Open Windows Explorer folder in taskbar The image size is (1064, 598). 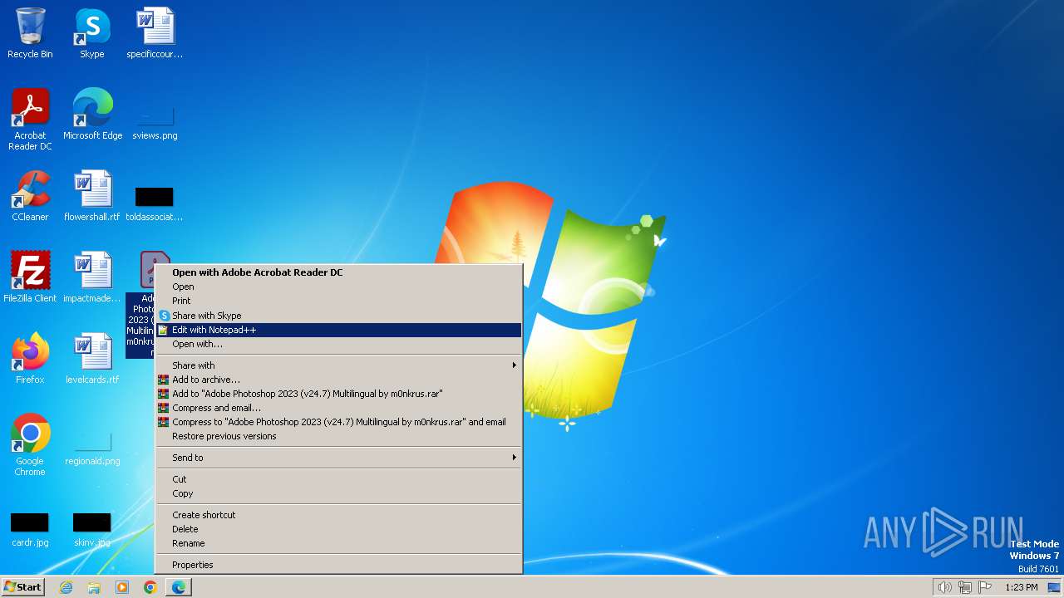[x=94, y=587]
